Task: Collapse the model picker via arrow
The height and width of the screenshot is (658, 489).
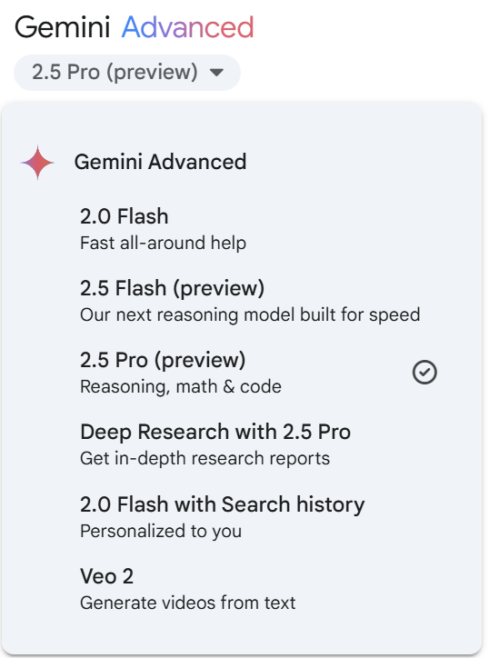Action: tap(216, 73)
